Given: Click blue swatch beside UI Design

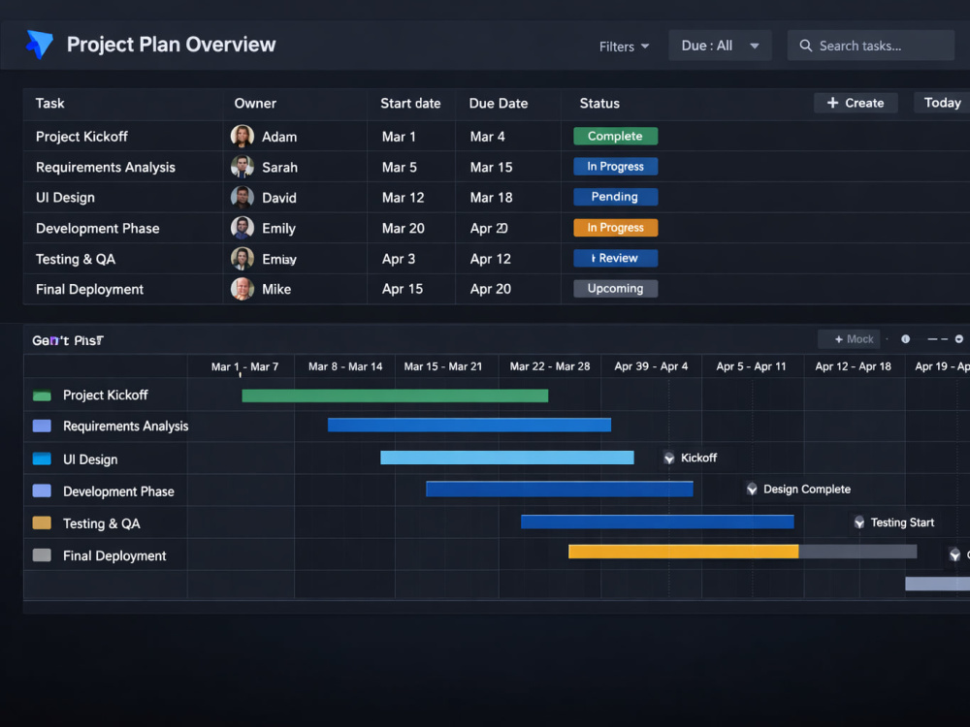Looking at the screenshot, I should 42,458.
